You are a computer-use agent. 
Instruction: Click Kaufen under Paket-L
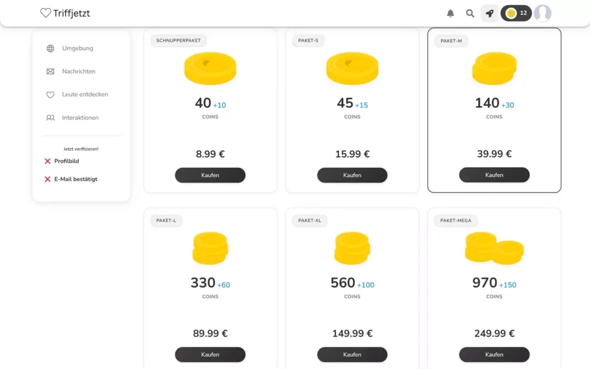pos(210,355)
